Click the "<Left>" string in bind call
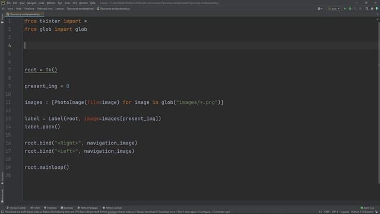 [x=66, y=151]
